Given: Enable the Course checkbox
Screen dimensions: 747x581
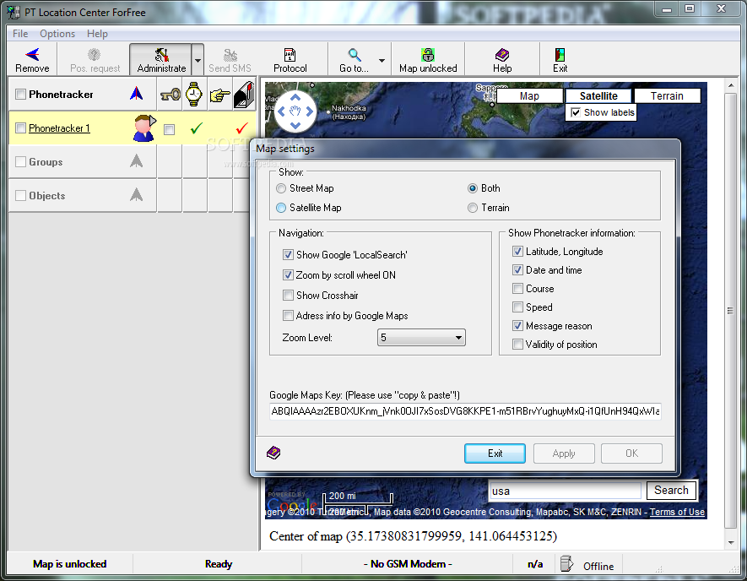Looking at the screenshot, I should point(518,288).
